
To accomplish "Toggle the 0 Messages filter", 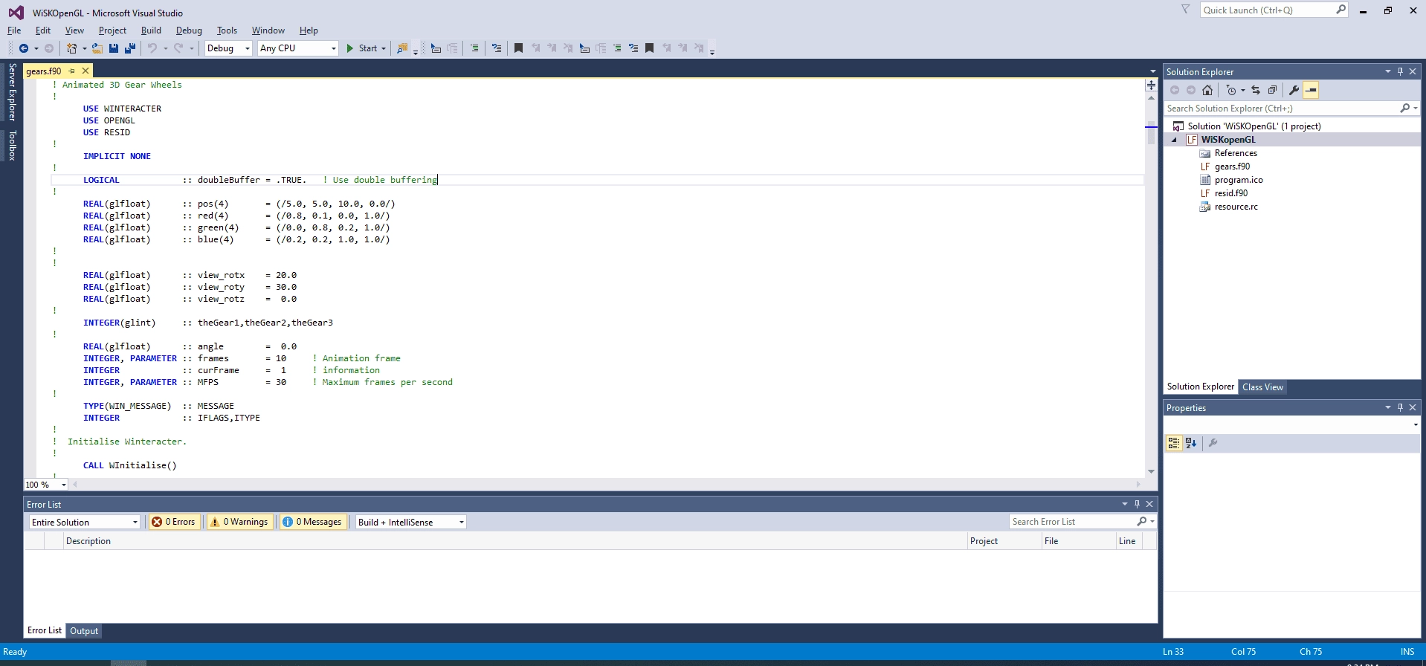I will pos(312,522).
